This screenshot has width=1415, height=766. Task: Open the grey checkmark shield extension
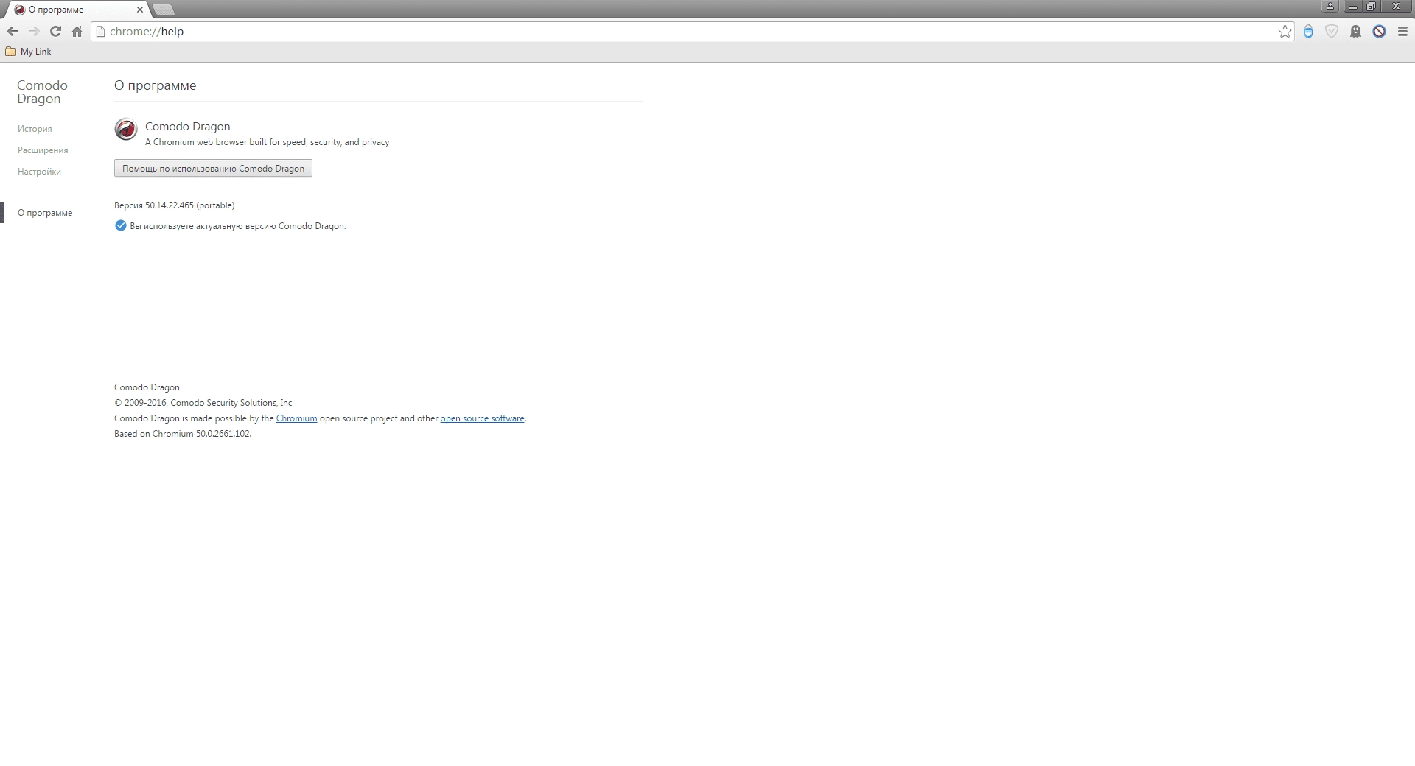(x=1332, y=31)
